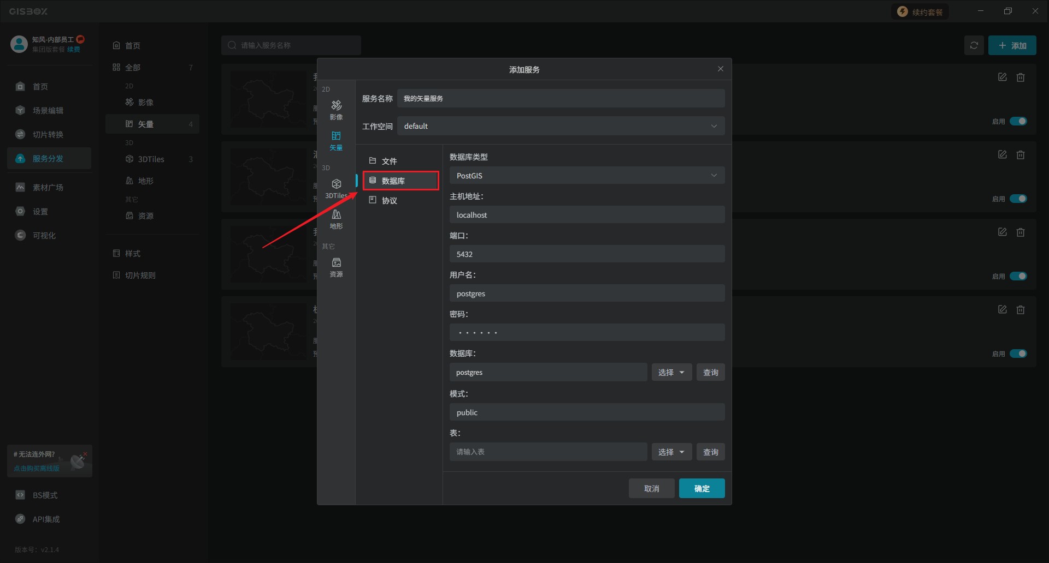Disable the first service 启用 toggle

pos(1018,121)
